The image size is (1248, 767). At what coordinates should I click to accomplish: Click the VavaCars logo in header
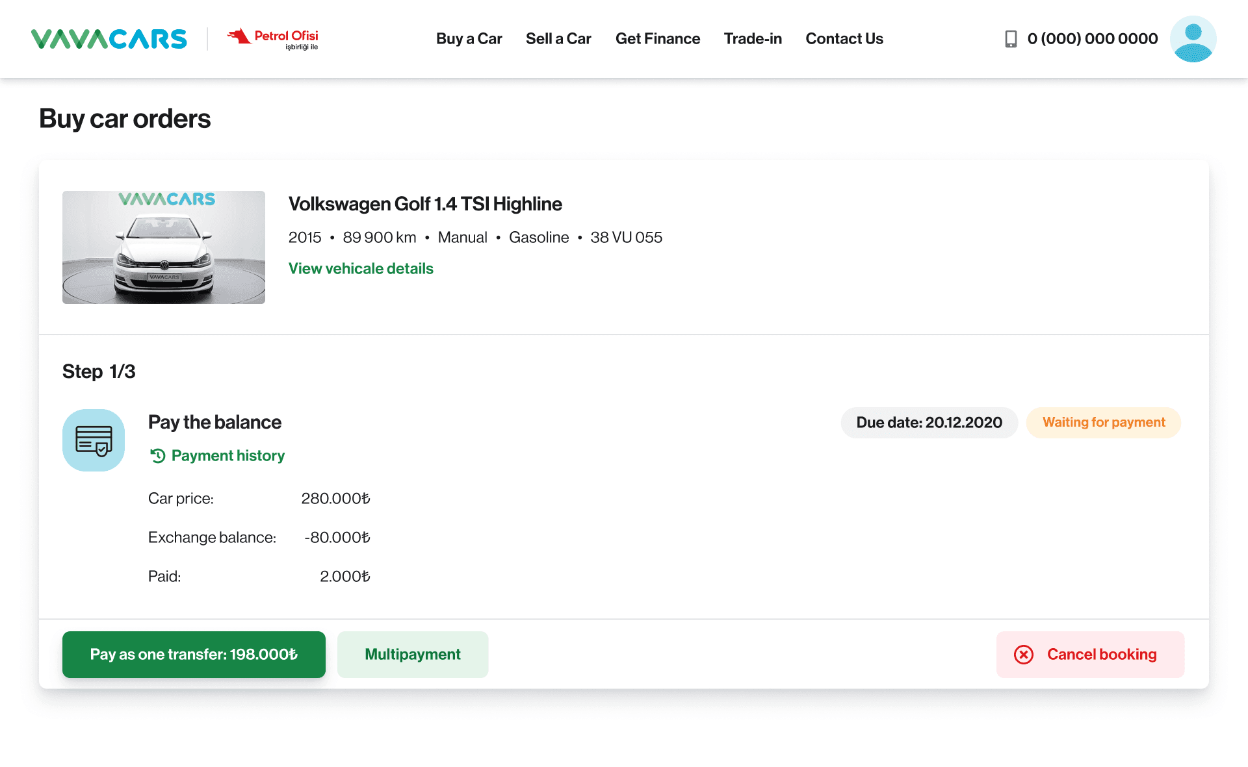(x=109, y=39)
